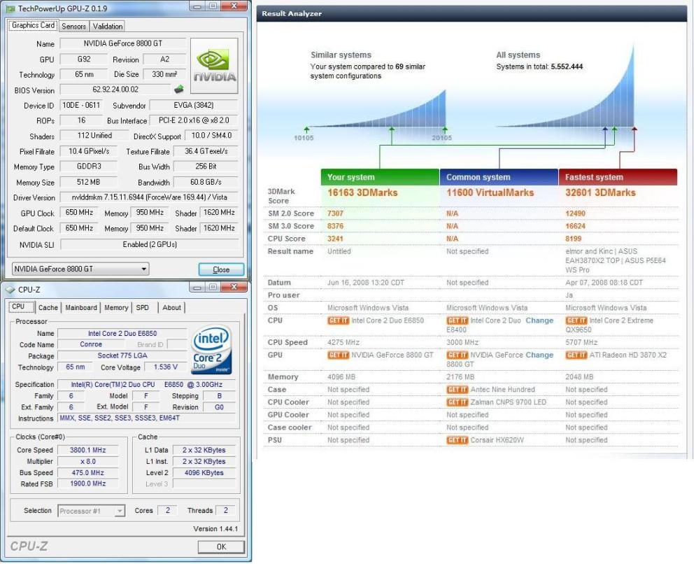Viewport: 696px width, 564px height.
Task: Click GET IT badge for Common system Core 2 Duo
Action: click(457, 320)
